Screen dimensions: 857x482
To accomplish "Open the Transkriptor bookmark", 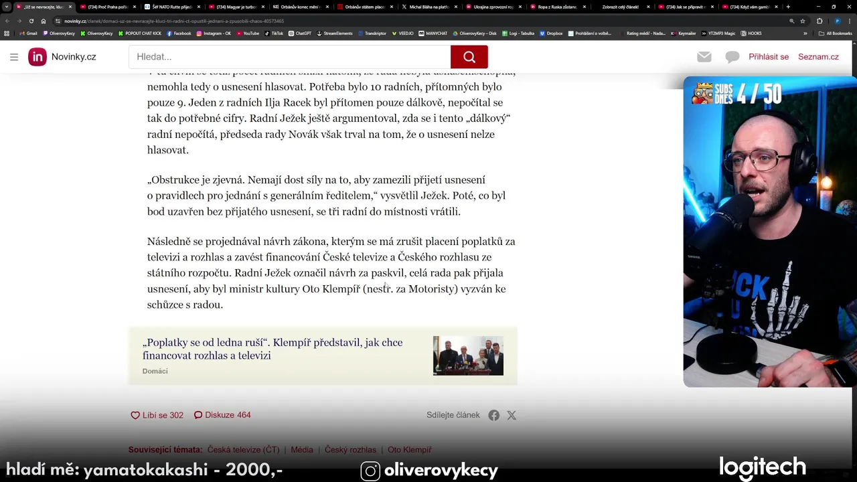I will pyautogui.click(x=372, y=33).
